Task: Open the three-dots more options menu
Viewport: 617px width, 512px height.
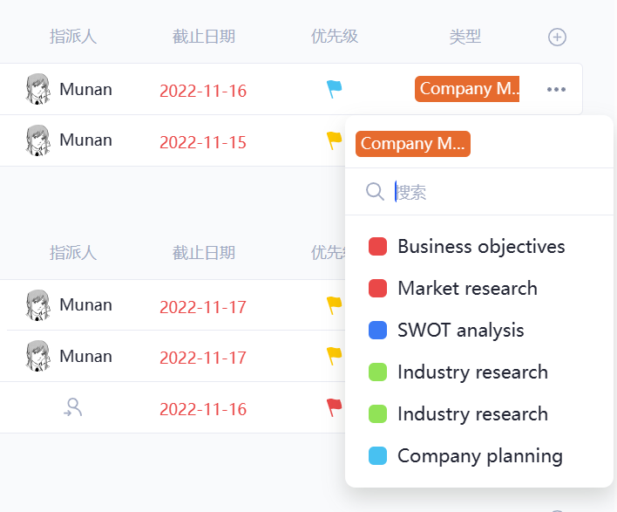Action: [x=556, y=90]
